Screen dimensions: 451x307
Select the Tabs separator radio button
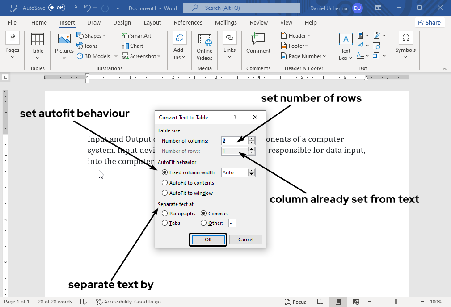click(x=165, y=223)
